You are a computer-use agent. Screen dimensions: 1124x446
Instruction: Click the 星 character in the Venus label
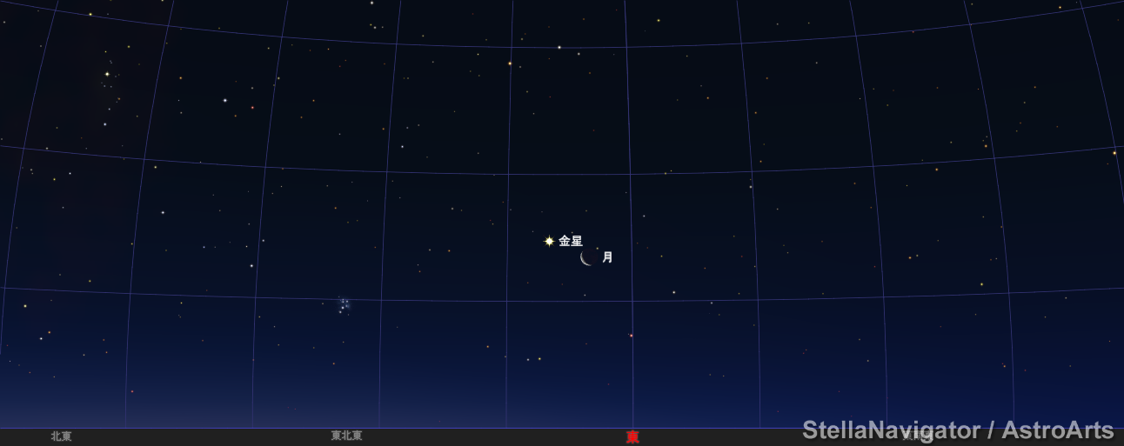coord(577,241)
